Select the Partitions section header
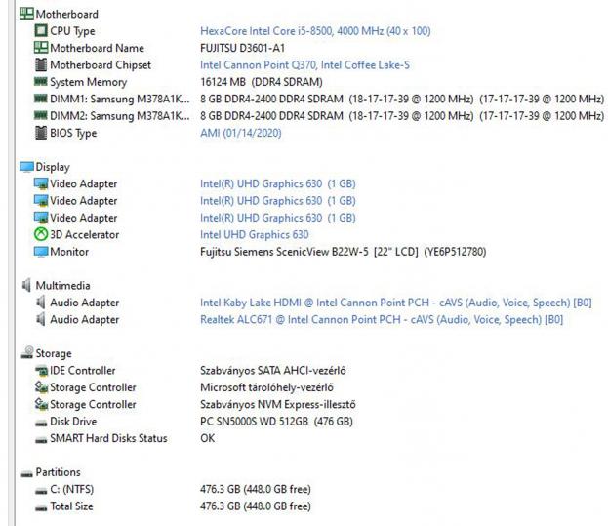Screen dimensions: 608x526 (x=59, y=472)
